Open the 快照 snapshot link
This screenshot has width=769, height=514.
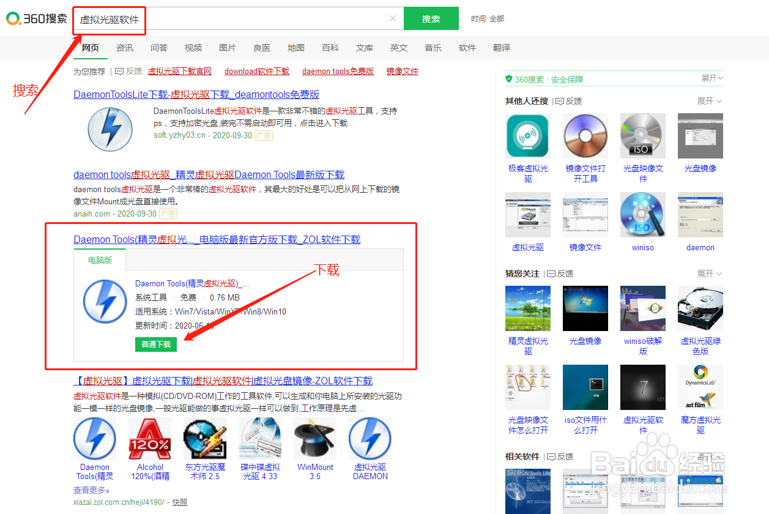pyautogui.click(x=180, y=502)
